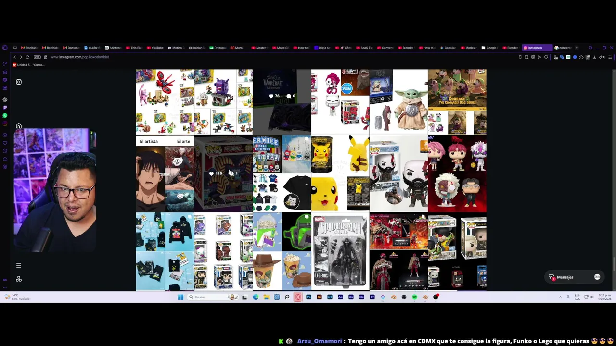
Task: Open the Courage the Cowardly Dog Series post
Action: coord(457,101)
